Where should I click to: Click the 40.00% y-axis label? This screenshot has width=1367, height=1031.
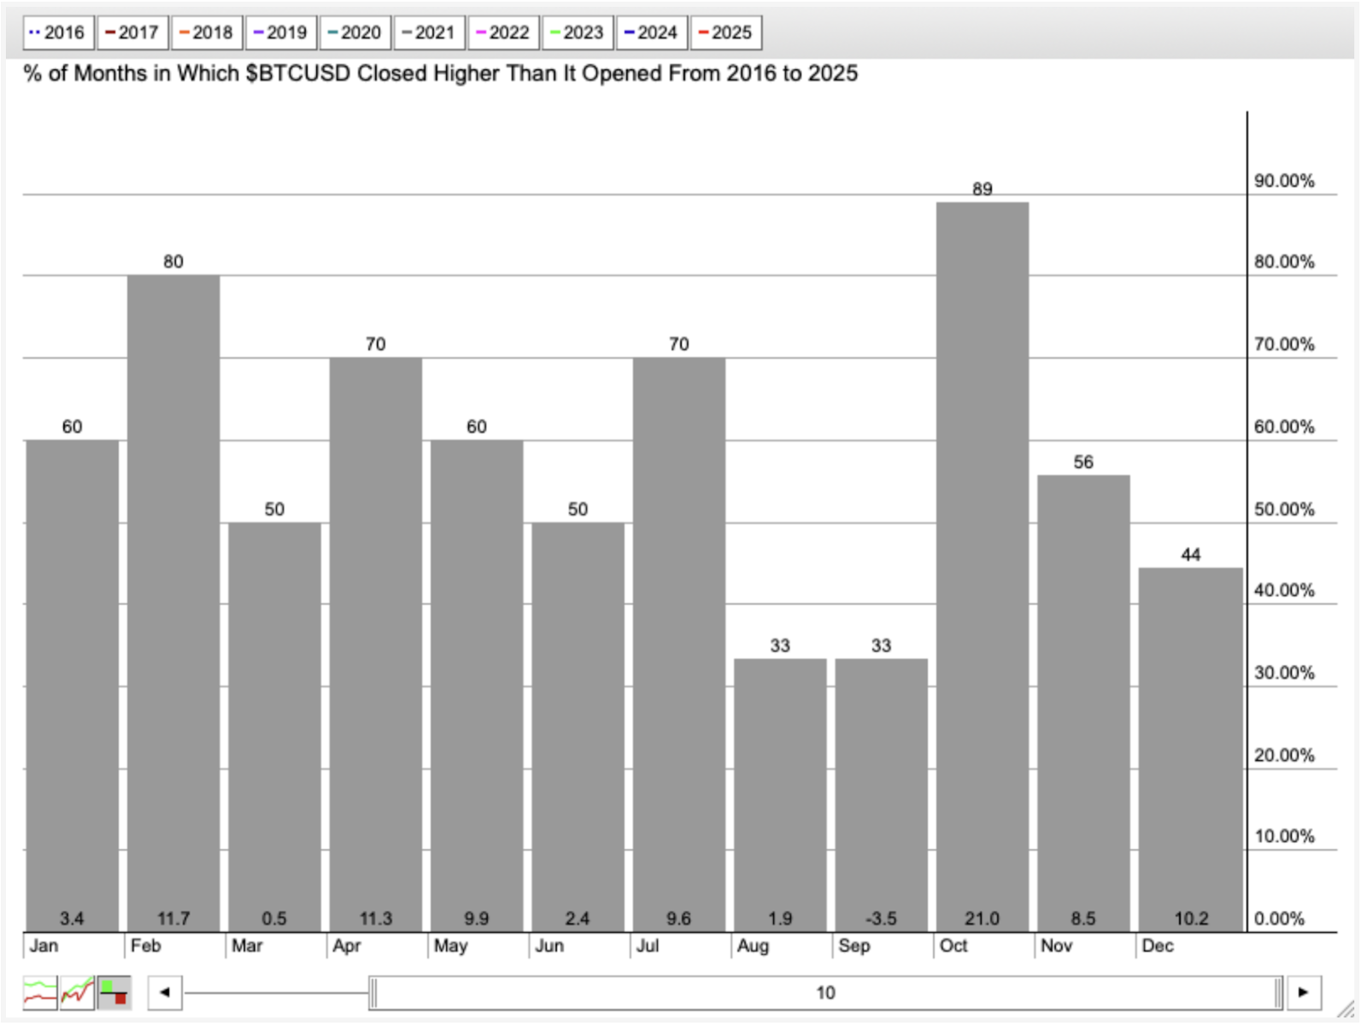1284,590
